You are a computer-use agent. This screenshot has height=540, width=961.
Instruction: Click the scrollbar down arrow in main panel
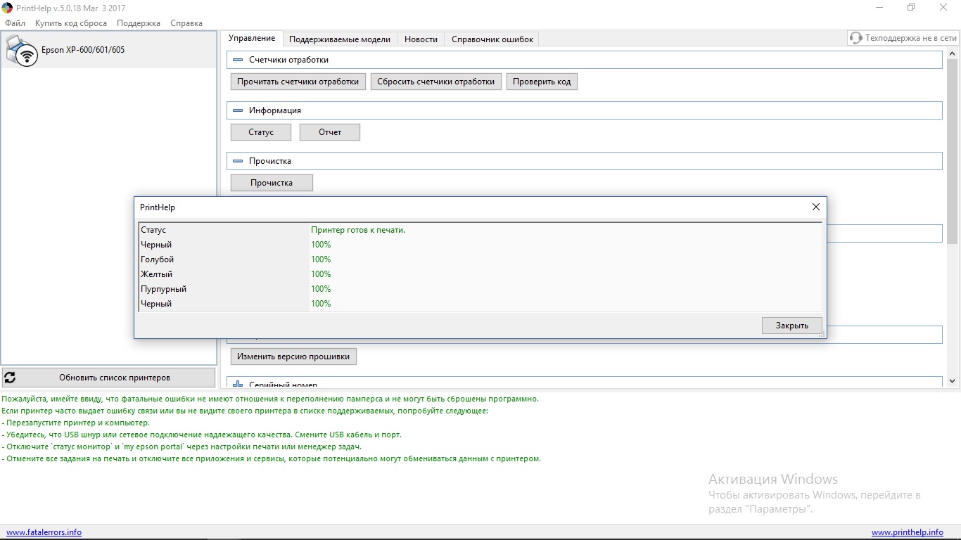pyautogui.click(x=953, y=381)
